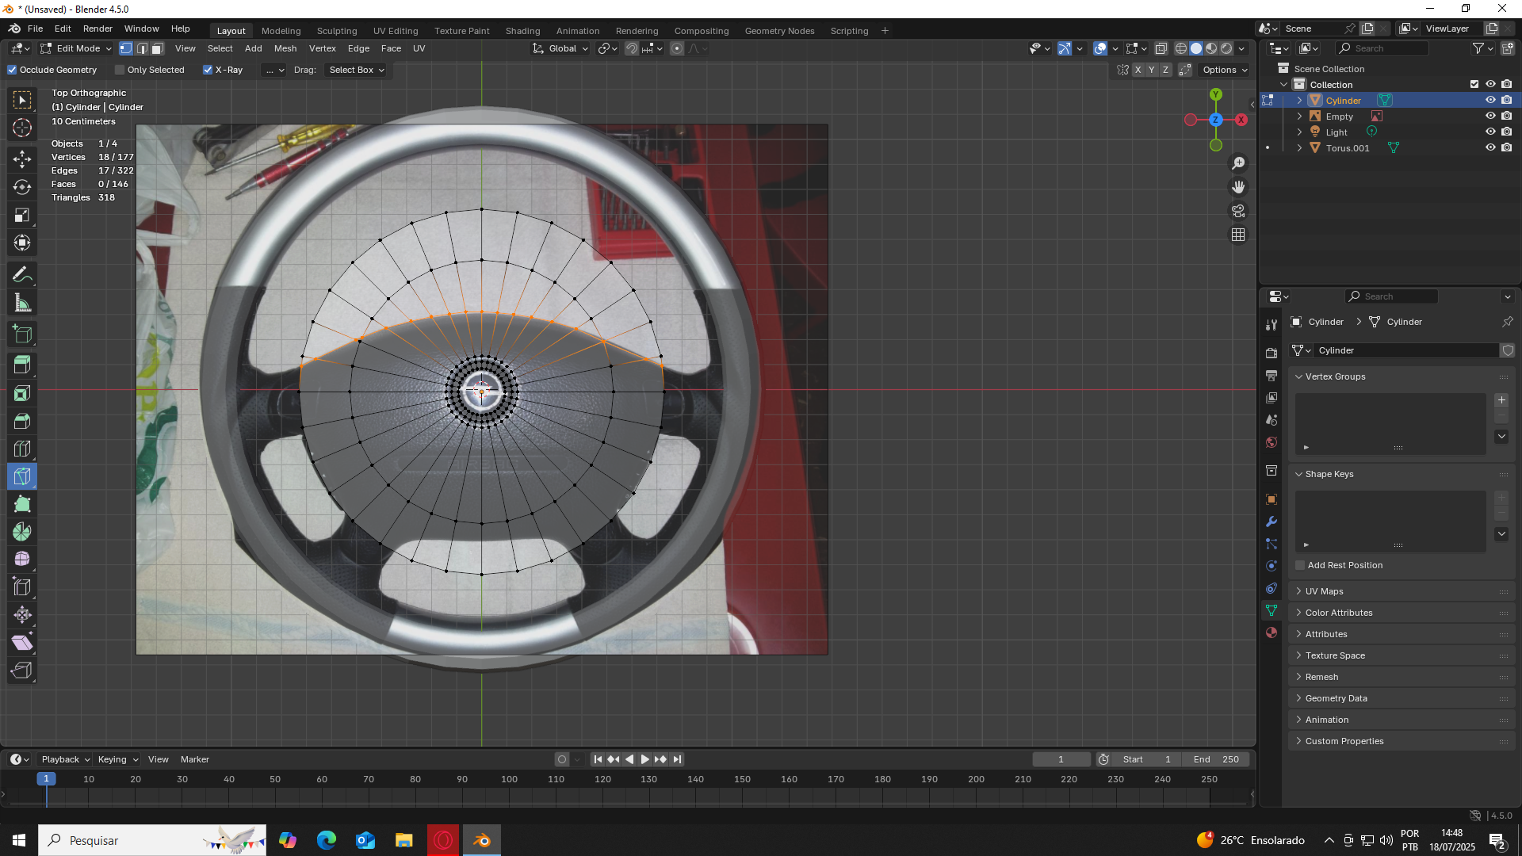Disable the Occlude Geometry checkbox
Screen dimensions: 1522x856
pos(13,70)
